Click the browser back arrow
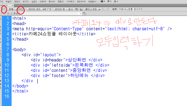The image size is (187, 106). coord(2,14)
